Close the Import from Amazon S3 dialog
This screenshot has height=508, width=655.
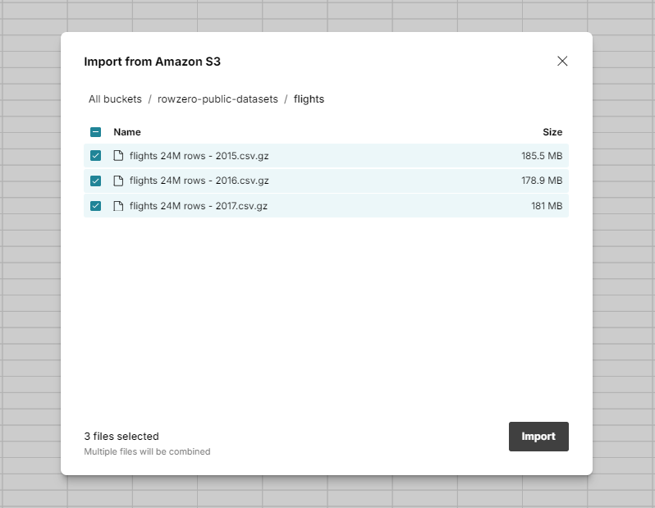562,62
